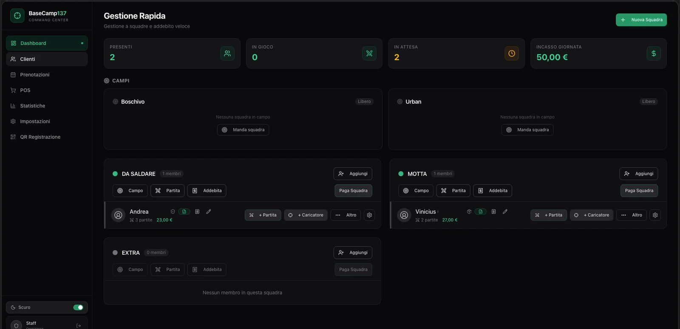Open Vinicius's settings gear icon
This screenshot has height=329, width=680.
[655, 215]
